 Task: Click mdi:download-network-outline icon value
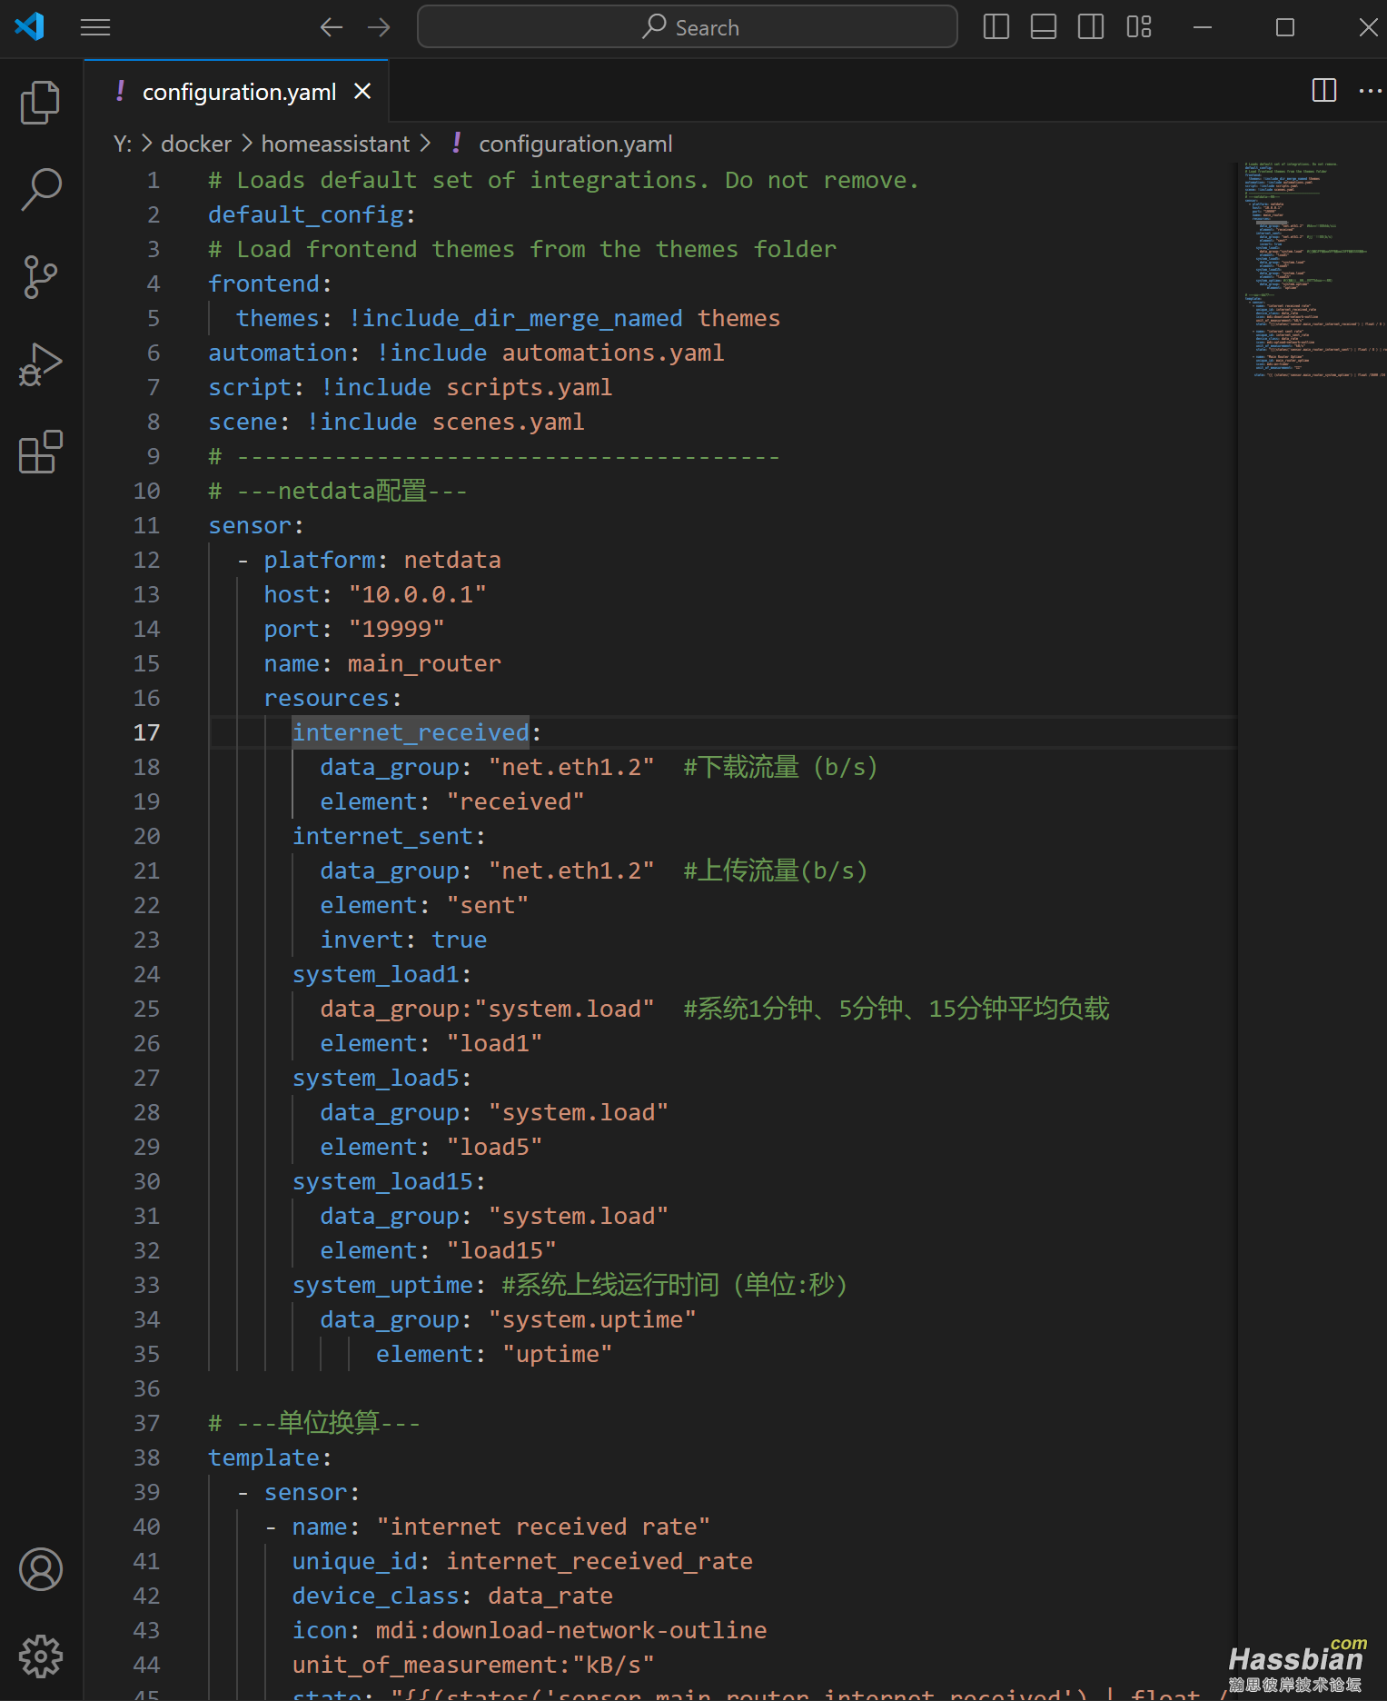point(571,1631)
